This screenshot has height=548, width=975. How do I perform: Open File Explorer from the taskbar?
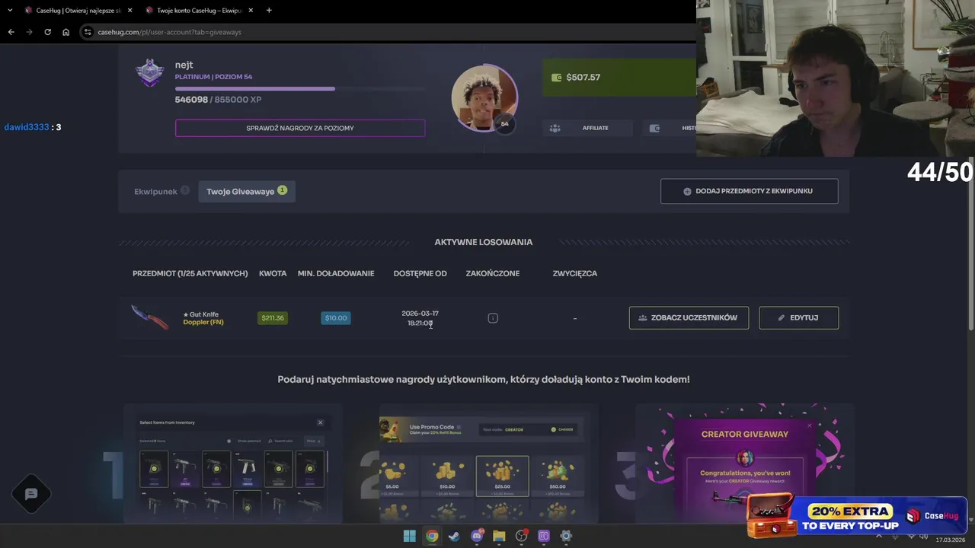pyautogui.click(x=499, y=536)
